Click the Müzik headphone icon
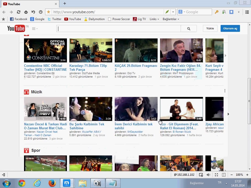This screenshot has width=251, height=188. (26, 92)
